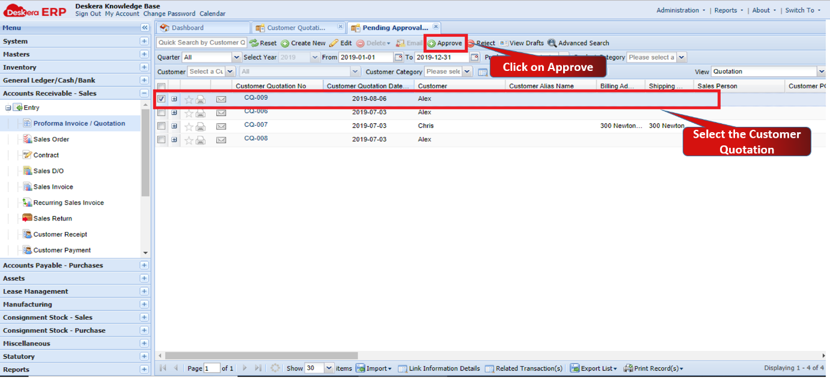Click the printer icon in CQ-007 row
Image resolution: width=830 pixels, height=378 pixels.
pyautogui.click(x=201, y=127)
